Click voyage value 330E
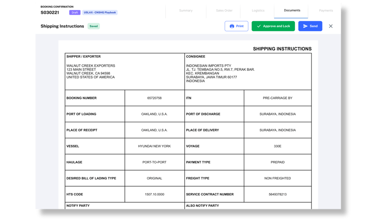 coord(277,146)
